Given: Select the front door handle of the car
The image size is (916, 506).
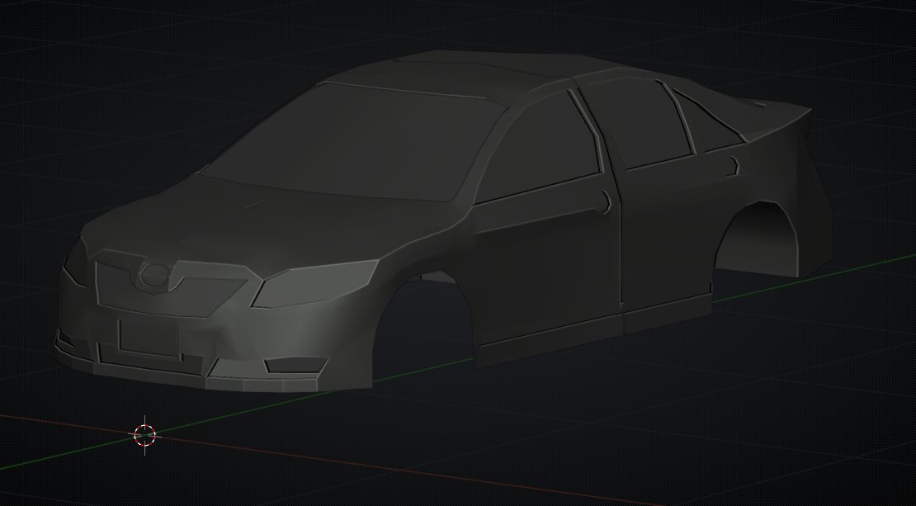Looking at the screenshot, I should [604, 202].
